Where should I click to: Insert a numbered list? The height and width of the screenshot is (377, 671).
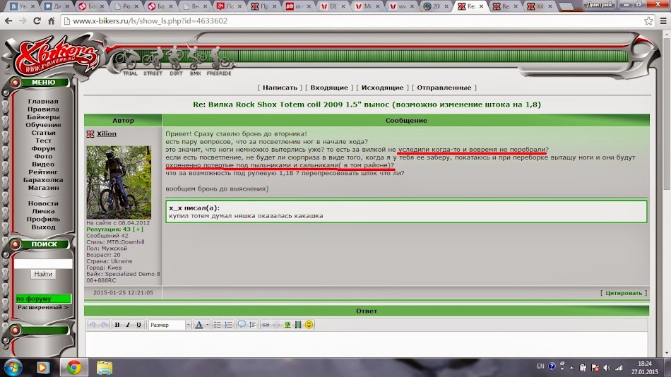pos(228,325)
